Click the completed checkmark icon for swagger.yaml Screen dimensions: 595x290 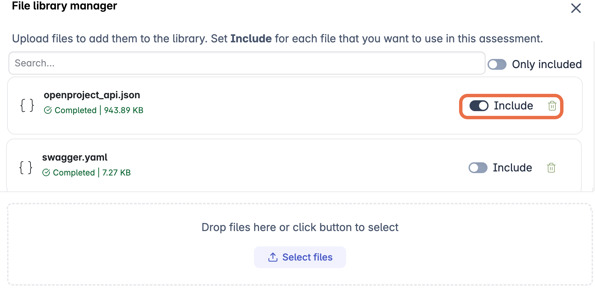[x=47, y=172]
